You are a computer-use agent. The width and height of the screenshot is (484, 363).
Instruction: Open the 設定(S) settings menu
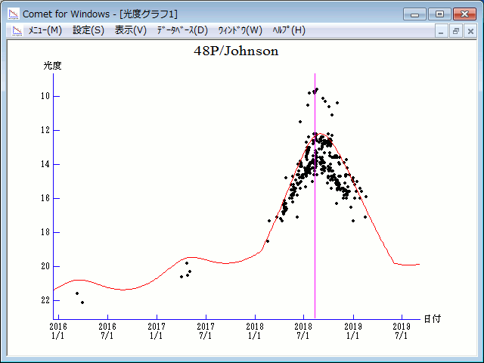pos(88,30)
